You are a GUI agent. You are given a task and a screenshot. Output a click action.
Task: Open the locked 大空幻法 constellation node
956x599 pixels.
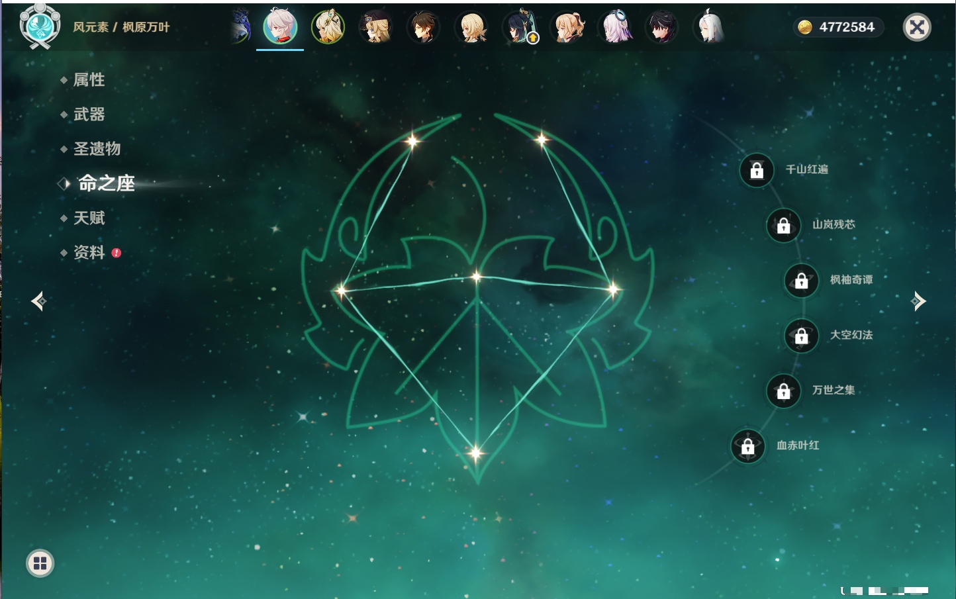[802, 336]
